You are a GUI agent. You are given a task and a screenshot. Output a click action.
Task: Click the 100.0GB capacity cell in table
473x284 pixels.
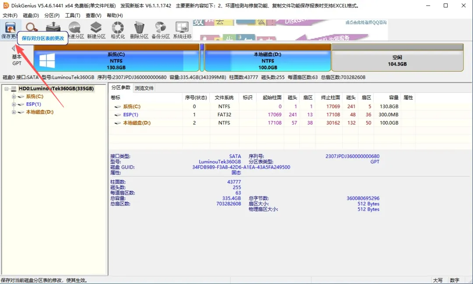pyautogui.click(x=389, y=123)
